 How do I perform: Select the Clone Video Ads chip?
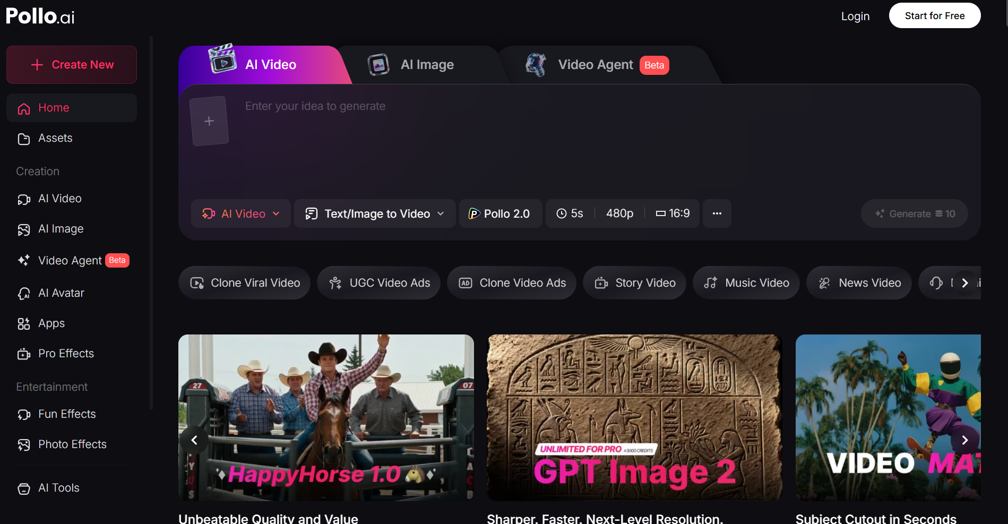pos(512,283)
